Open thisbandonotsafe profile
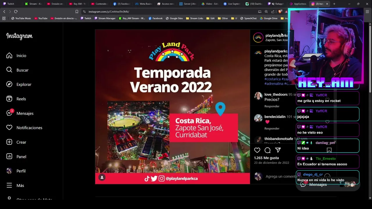Image resolution: width=372 pixels, height=209 pixels. [x=279, y=139]
